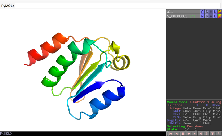Toggle sequence viewer with S button
Viewport: 222px width, 136px height.
207,133
